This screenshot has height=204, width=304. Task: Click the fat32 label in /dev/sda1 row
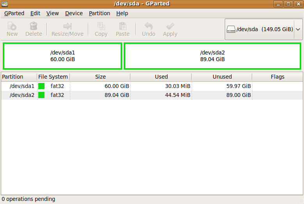tap(57, 86)
